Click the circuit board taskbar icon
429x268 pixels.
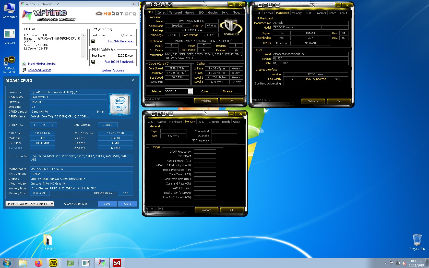pos(70,263)
